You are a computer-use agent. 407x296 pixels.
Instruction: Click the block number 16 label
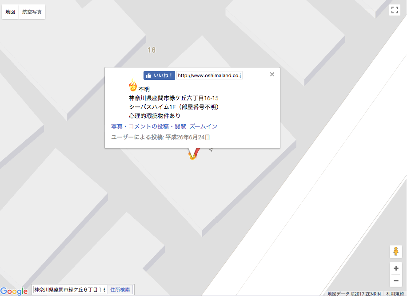tap(152, 50)
